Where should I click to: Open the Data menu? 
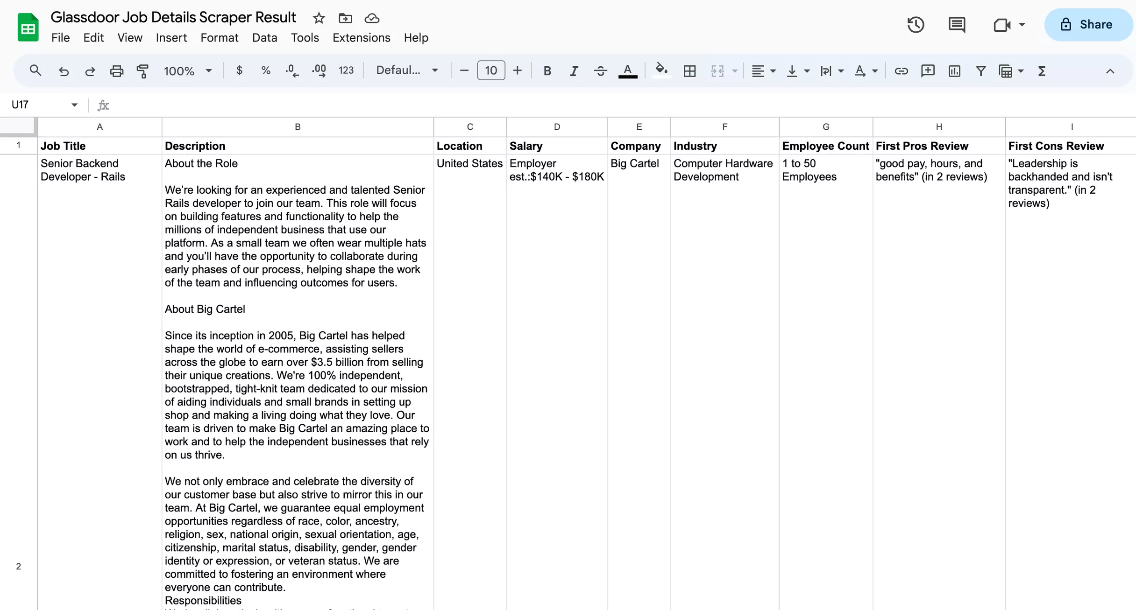pos(264,38)
